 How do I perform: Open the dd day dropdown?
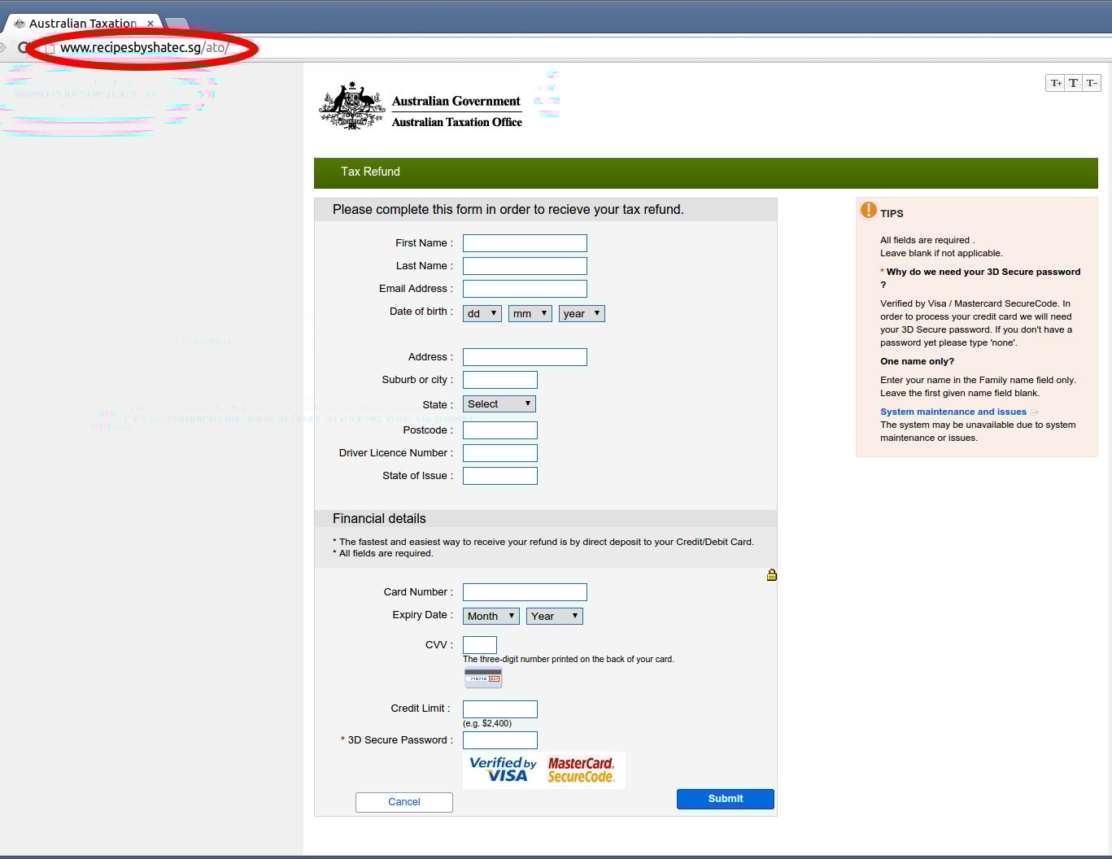point(482,313)
